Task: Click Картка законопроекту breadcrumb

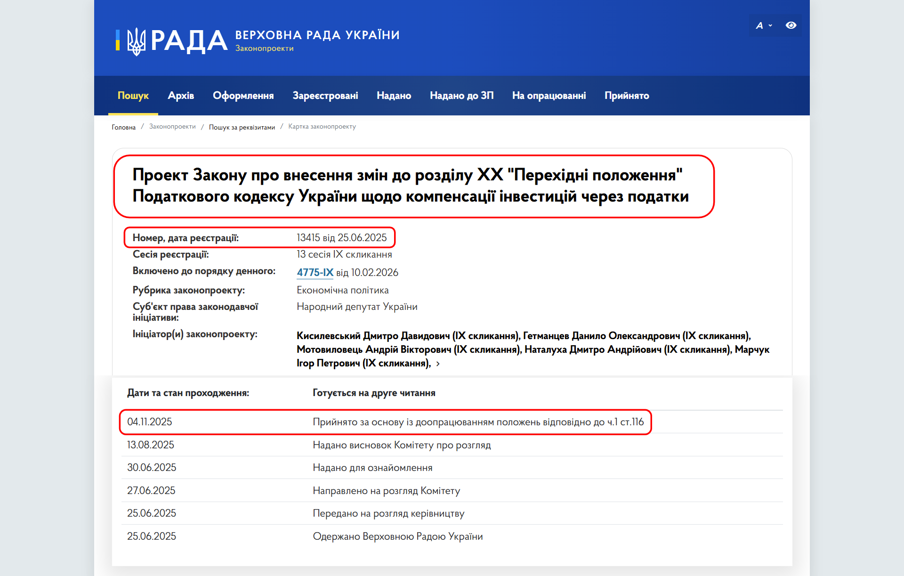Action: [x=322, y=127]
